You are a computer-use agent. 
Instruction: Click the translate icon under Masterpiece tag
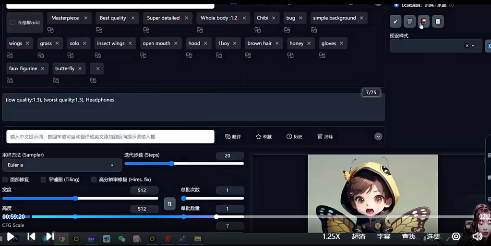tap(50, 30)
